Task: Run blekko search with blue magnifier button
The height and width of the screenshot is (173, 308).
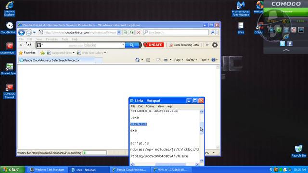Action: tap(132, 45)
